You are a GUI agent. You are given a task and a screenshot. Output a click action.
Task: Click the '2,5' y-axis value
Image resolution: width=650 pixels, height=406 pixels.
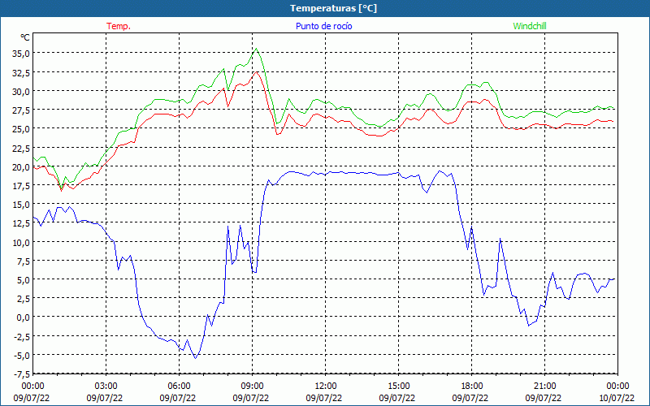(x=23, y=299)
